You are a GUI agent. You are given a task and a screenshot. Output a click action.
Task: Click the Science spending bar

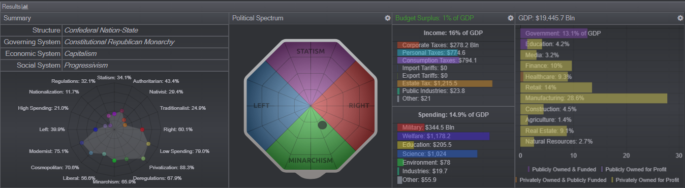(x=437, y=153)
